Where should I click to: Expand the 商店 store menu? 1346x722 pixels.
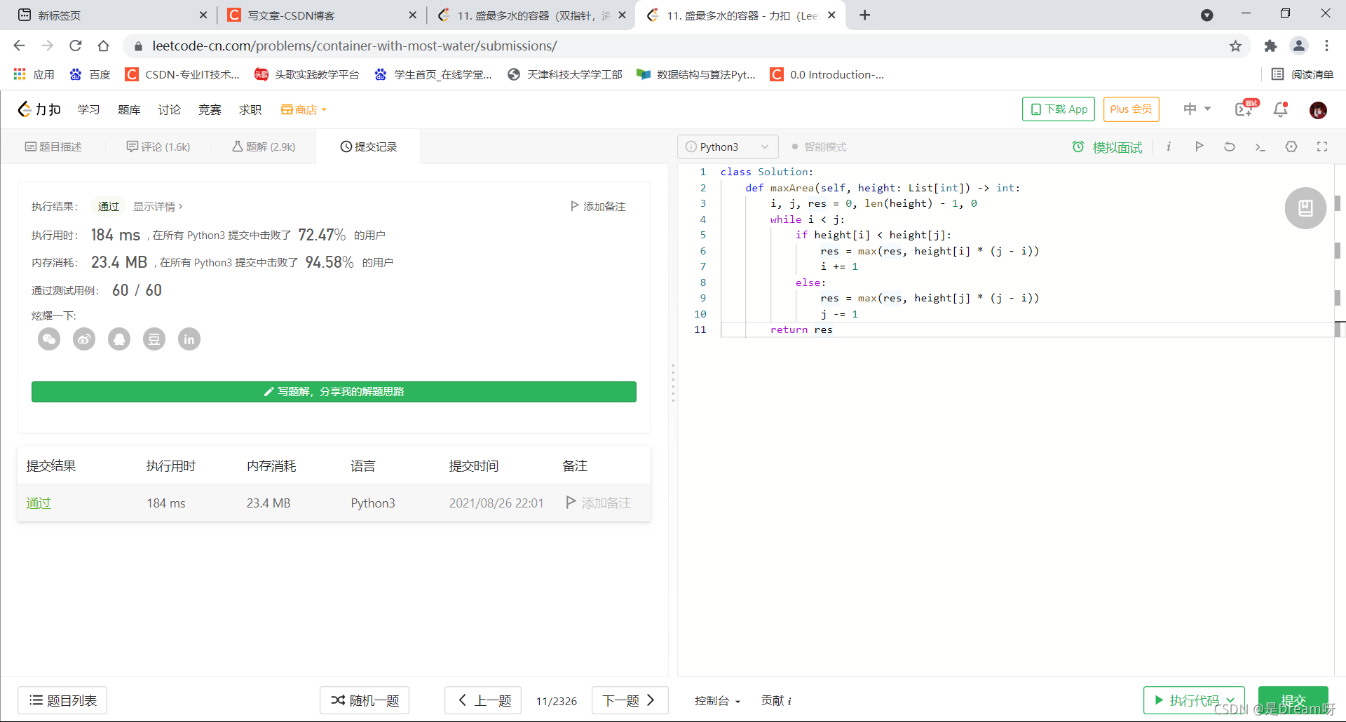point(304,109)
